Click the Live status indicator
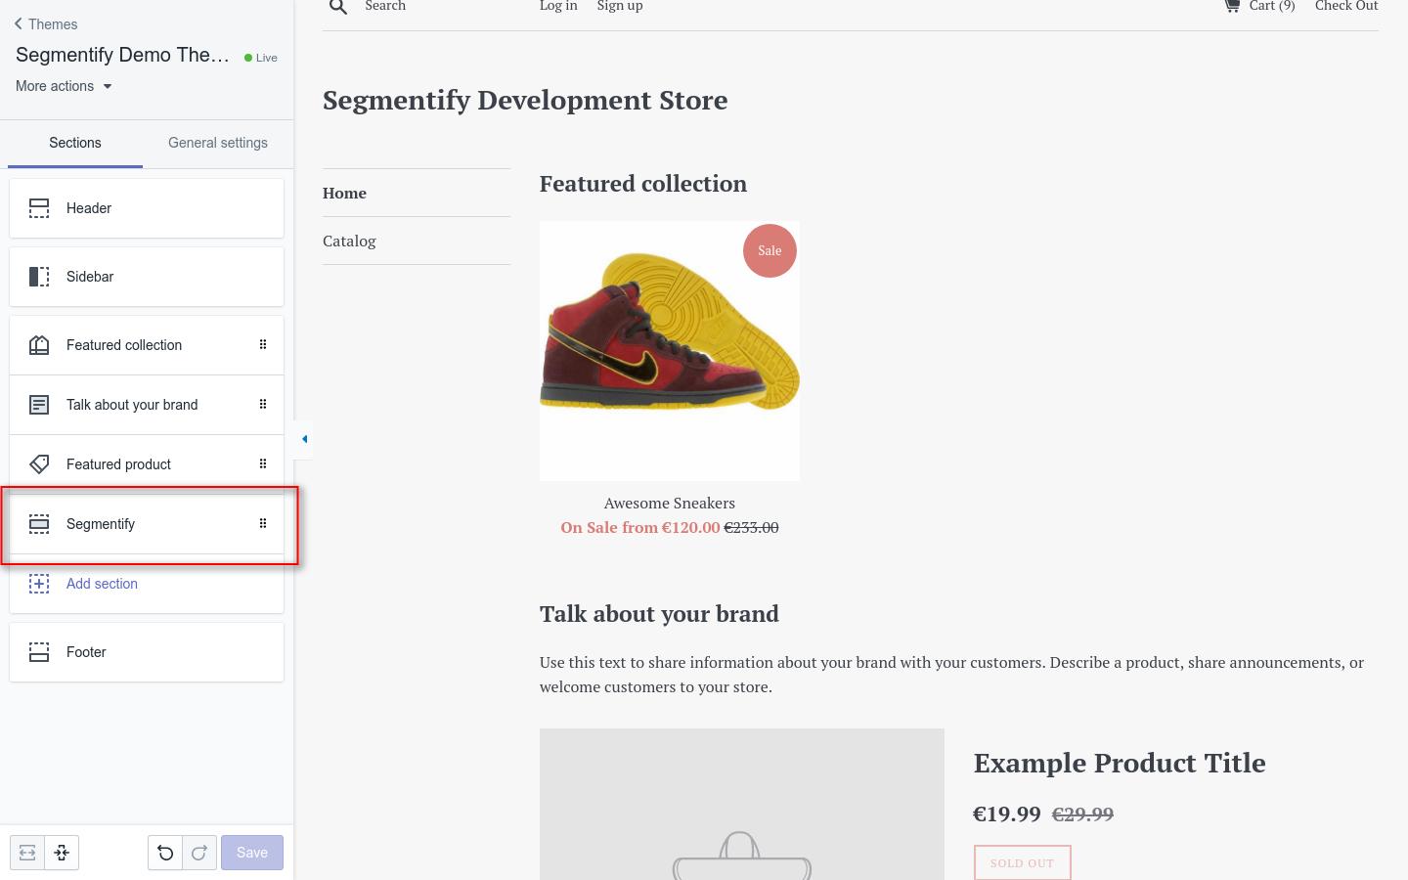1408x880 pixels. [x=261, y=58]
